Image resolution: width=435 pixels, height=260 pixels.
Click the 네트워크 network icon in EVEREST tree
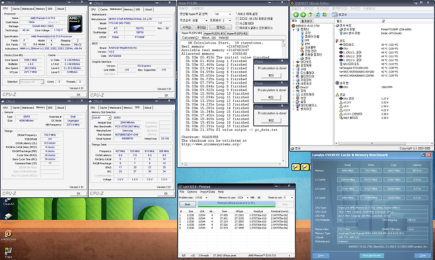[x=298, y=84]
